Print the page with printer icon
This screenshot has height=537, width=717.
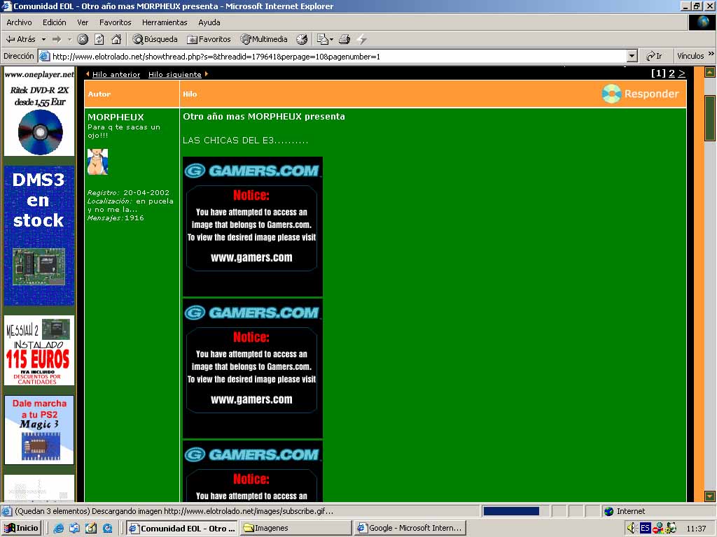344,39
